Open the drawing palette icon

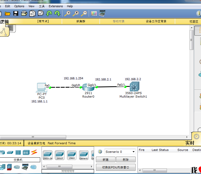[x=94, y=13]
